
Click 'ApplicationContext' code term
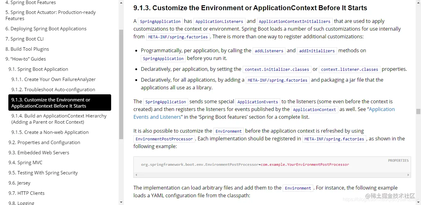coord(315,110)
